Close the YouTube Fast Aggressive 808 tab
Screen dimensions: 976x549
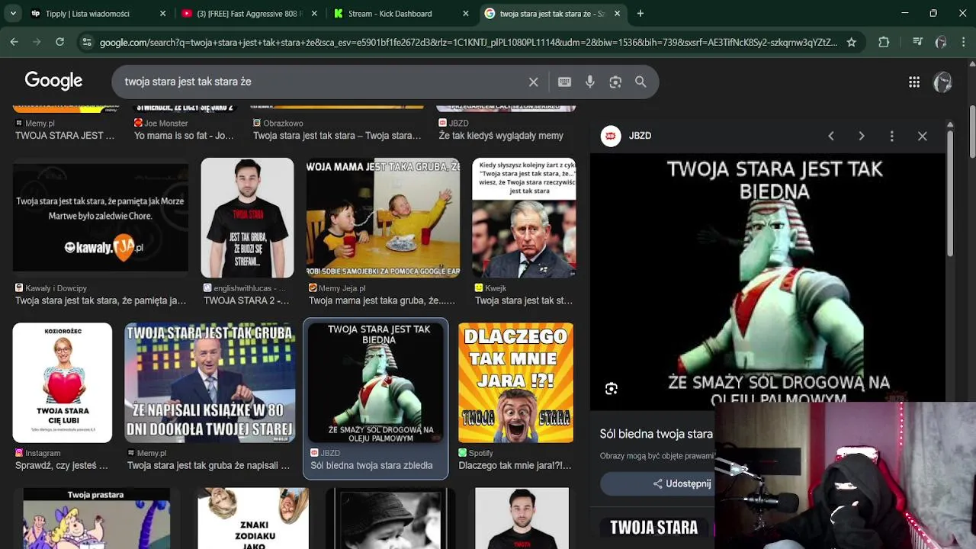point(314,14)
